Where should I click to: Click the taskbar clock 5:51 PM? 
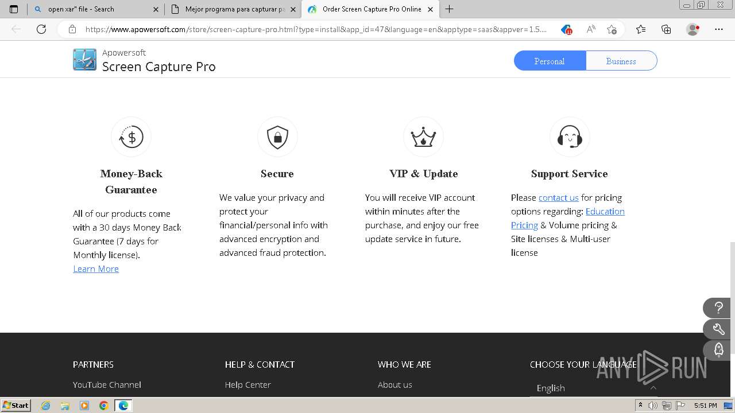coord(705,406)
